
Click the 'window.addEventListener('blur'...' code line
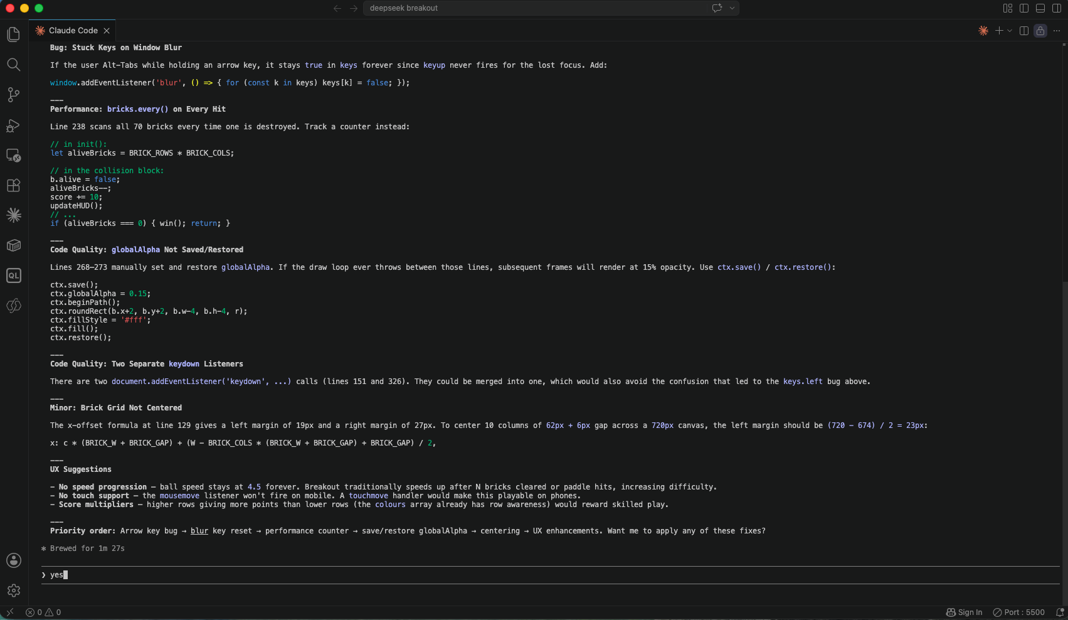(x=230, y=83)
